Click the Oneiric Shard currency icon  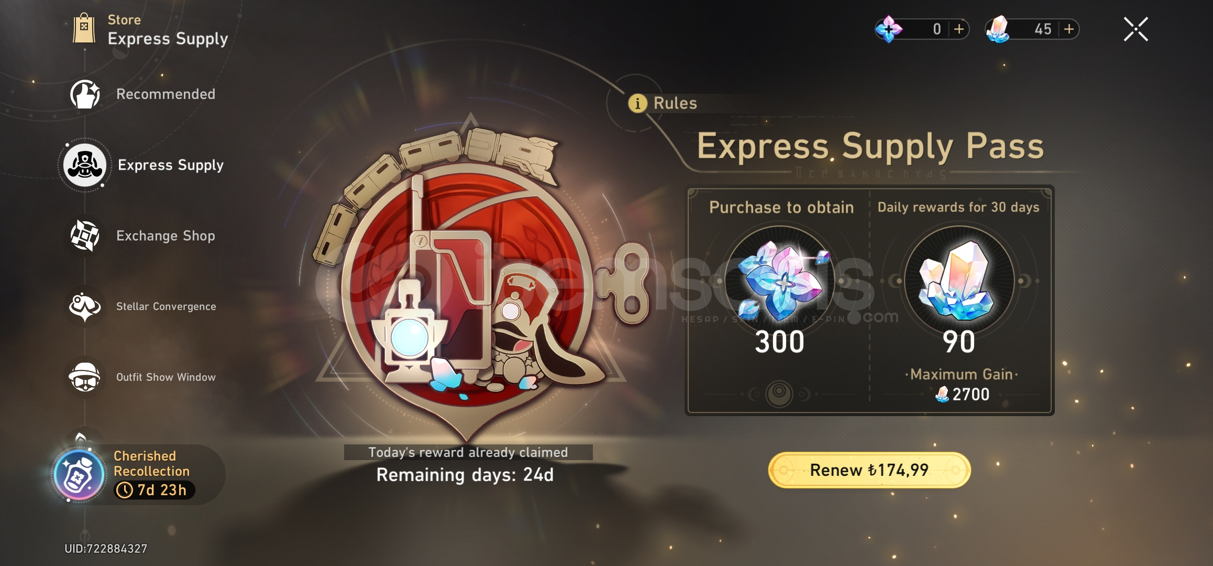point(889,29)
